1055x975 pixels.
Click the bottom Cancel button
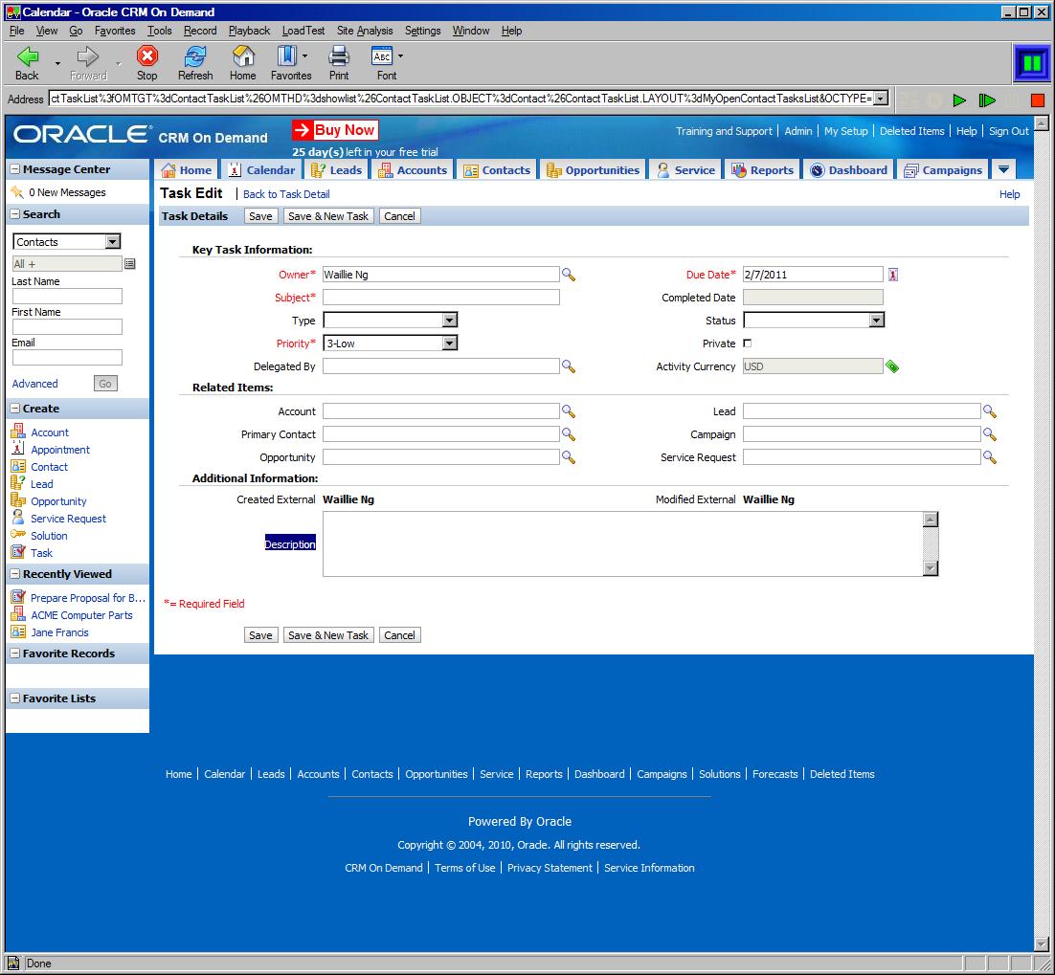pos(399,635)
